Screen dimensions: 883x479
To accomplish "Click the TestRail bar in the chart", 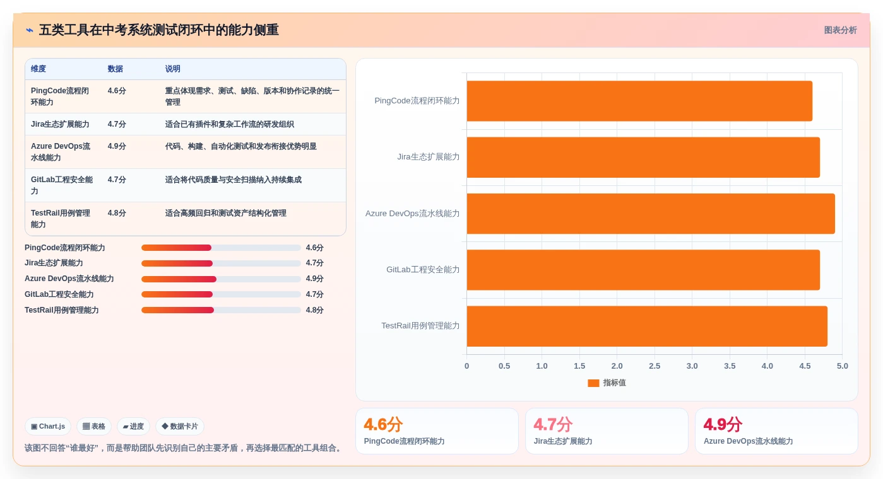I will point(647,326).
